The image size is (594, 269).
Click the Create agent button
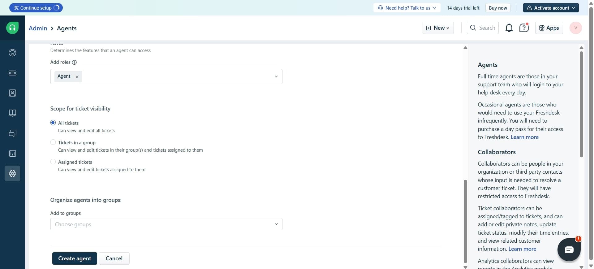point(75,258)
